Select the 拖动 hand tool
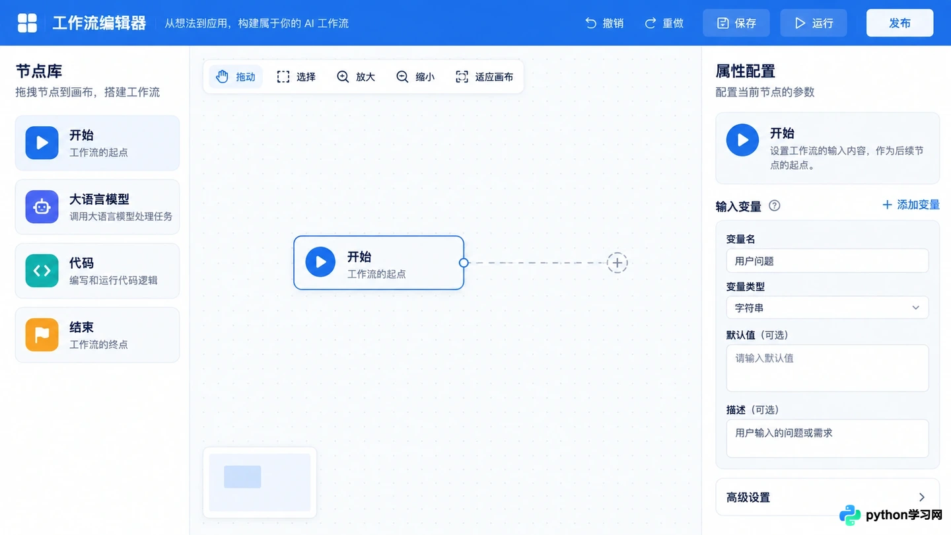Screen dimensions: 951x535 tap(236, 77)
